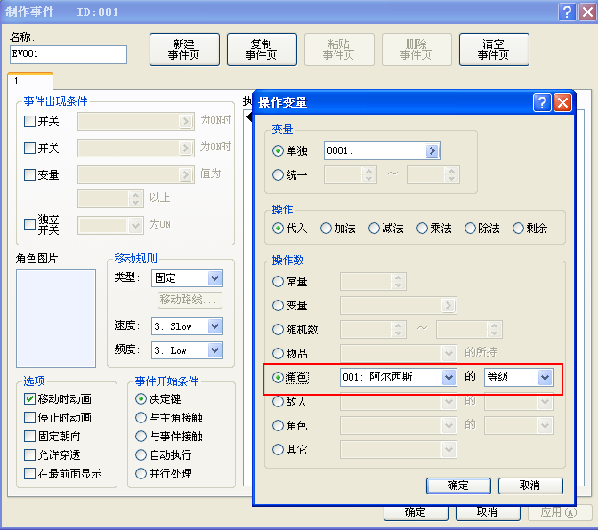The image size is (598, 530).
Task: Select 决定键 as event trigger
Action: 141,399
